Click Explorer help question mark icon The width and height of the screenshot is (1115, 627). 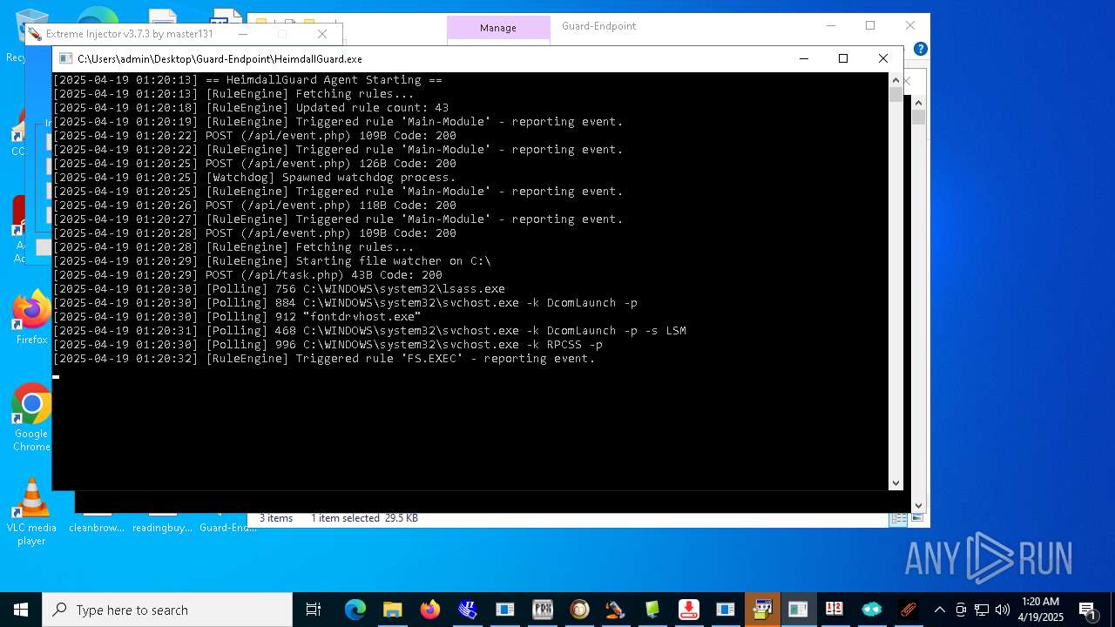coord(920,49)
